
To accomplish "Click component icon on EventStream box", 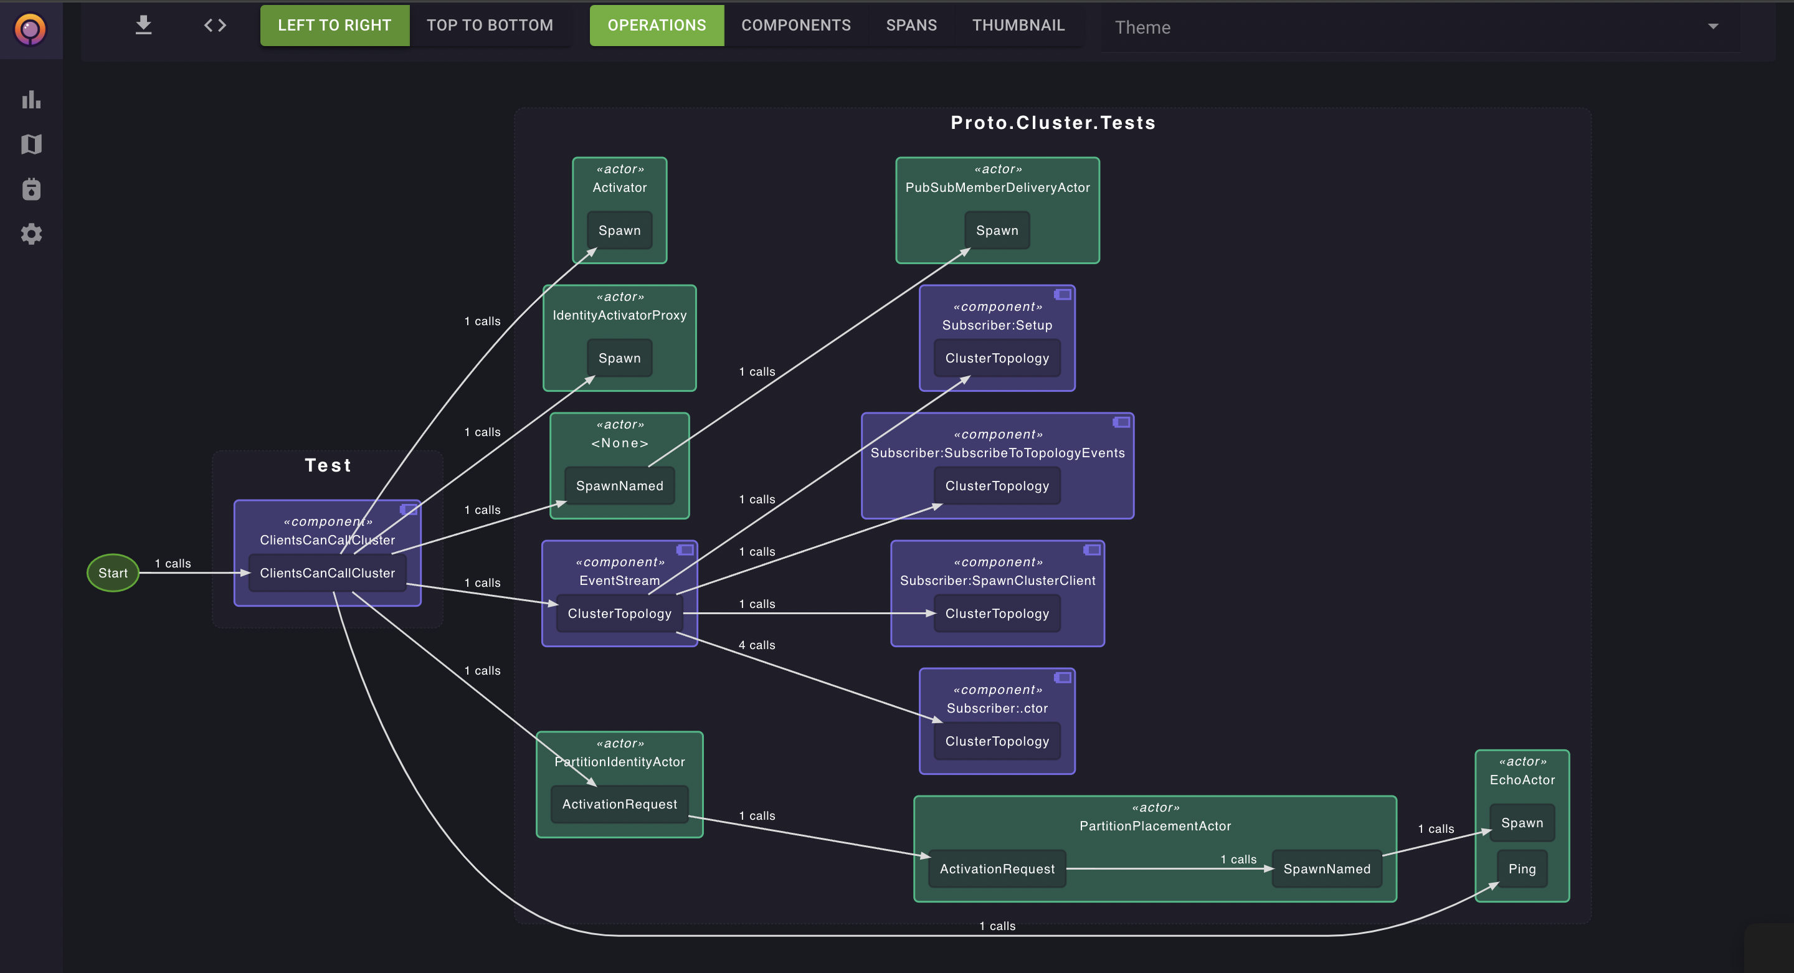I will (685, 550).
